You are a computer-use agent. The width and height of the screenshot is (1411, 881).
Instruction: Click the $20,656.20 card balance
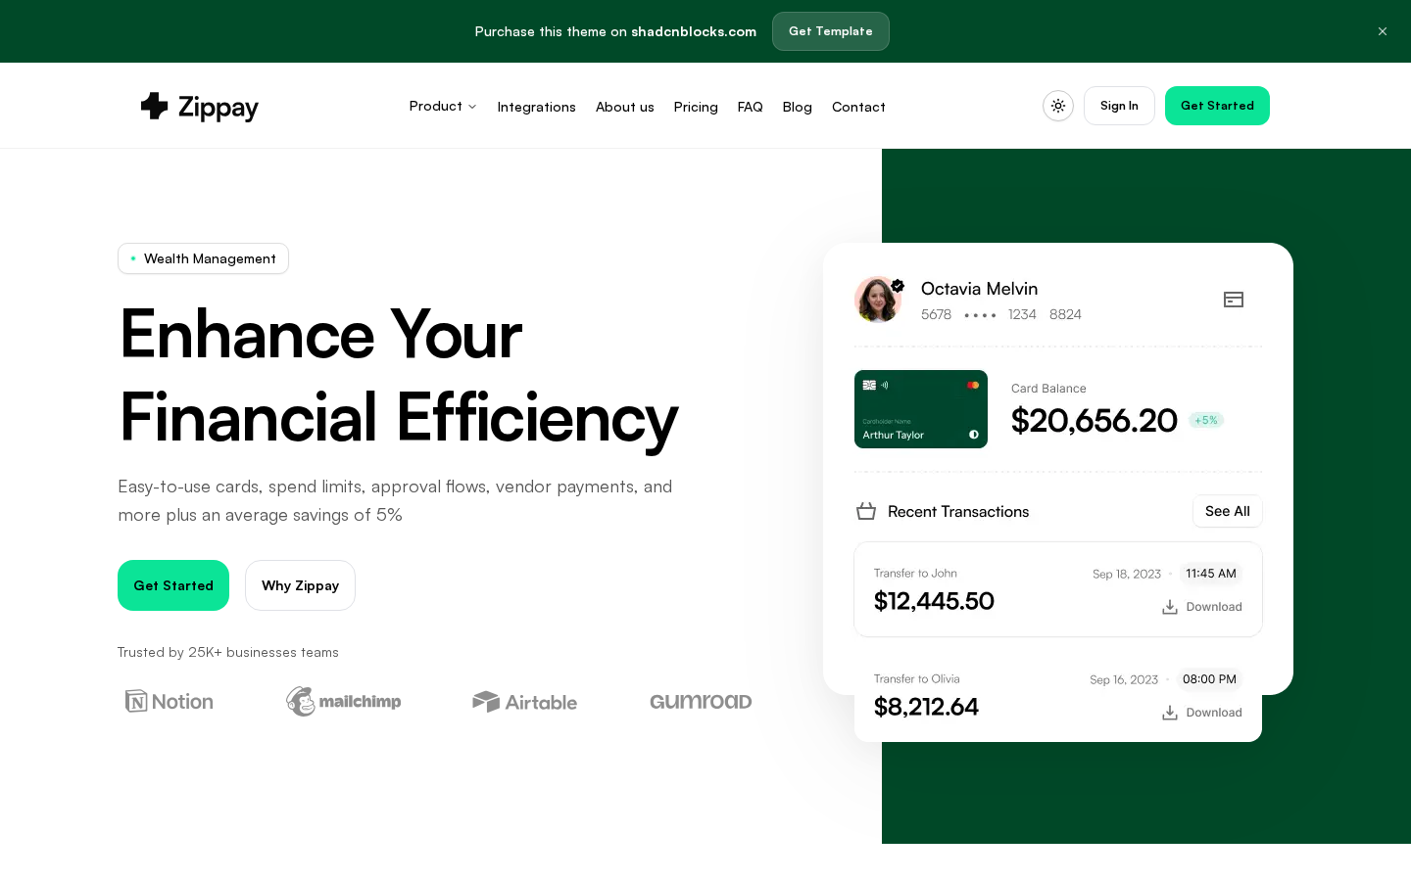(x=1094, y=420)
